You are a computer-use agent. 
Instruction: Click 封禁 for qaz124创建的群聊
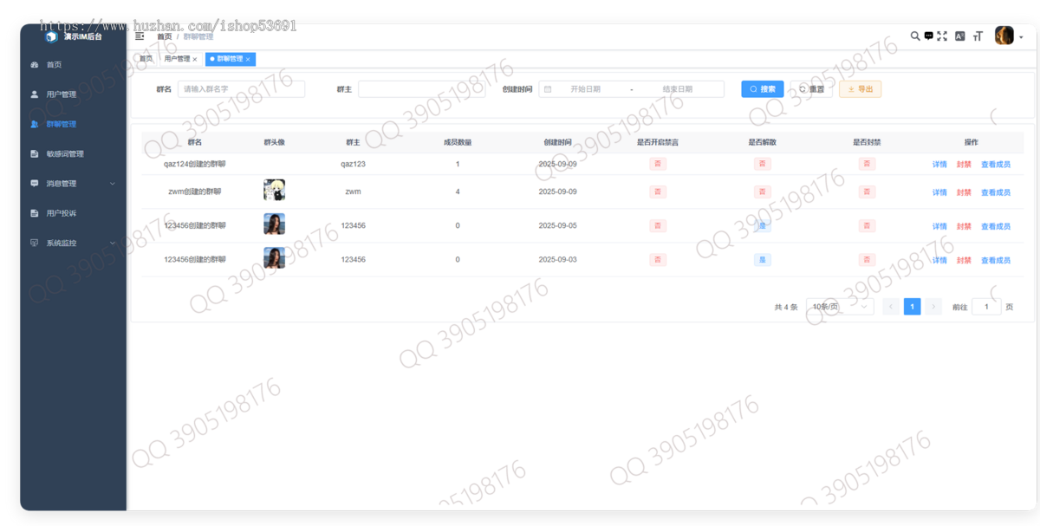(x=964, y=165)
